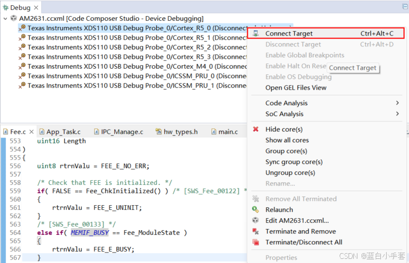Minimize the Debug view panel icon
The image size is (409, 263).
pos(405,7)
